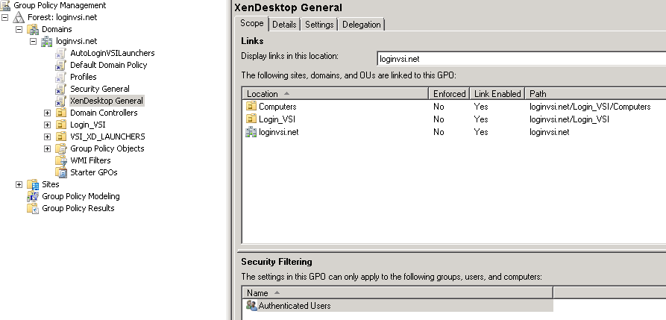Open the Delegation tab

coord(361,25)
